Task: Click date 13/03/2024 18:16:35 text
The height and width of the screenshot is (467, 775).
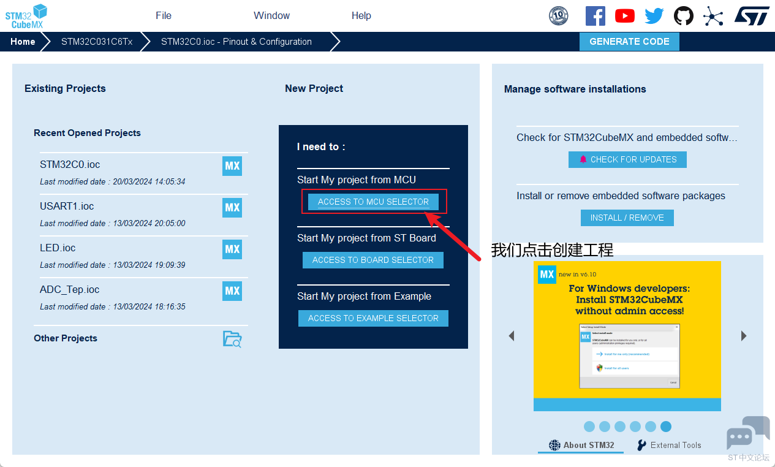Action: 149,307
